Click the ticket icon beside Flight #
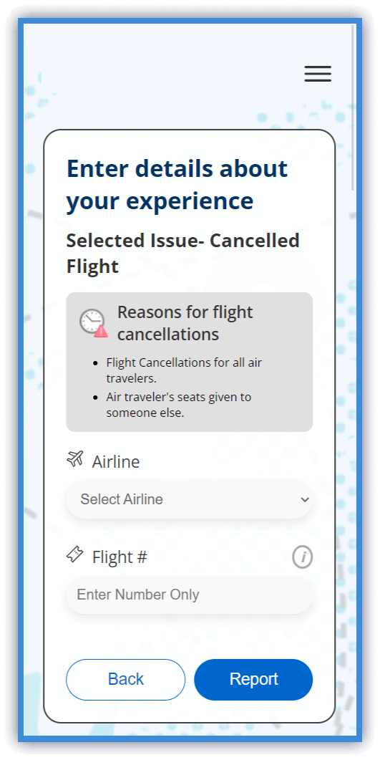Screen dimensions: 380x760 75,554
